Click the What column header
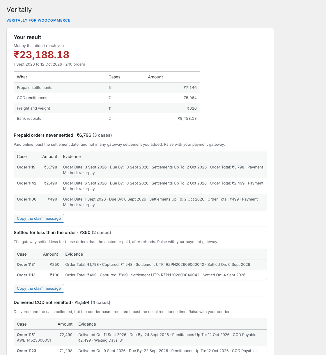 coord(22,77)
